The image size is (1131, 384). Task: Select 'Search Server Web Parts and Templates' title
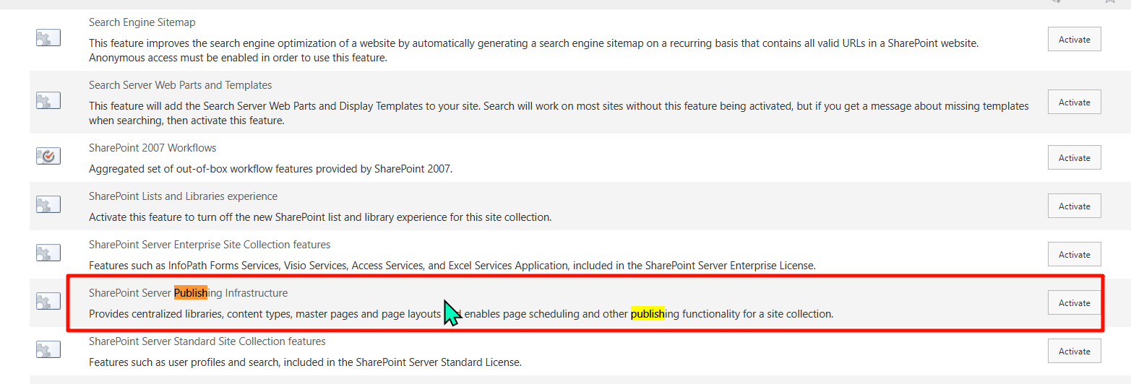[x=181, y=85]
